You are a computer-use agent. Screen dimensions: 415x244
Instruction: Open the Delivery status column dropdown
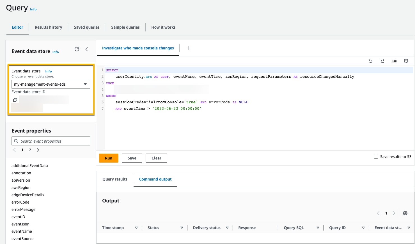click(x=227, y=228)
